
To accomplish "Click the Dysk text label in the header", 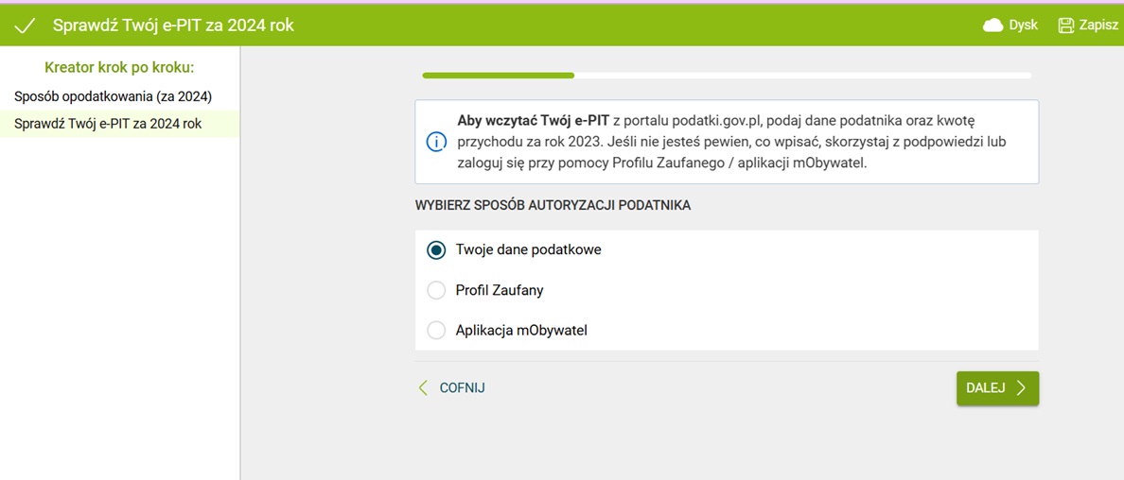I will click(x=1023, y=26).
